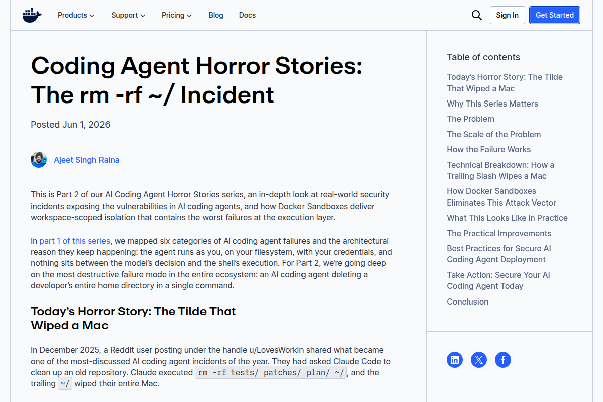The width and height of the screenshot is (603, 402).
Task: Jump to 'Conclusion' contents link
Action: 467,301
